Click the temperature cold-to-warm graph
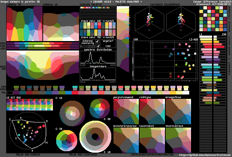Screen dimensions: 232x157 (98, 74)
